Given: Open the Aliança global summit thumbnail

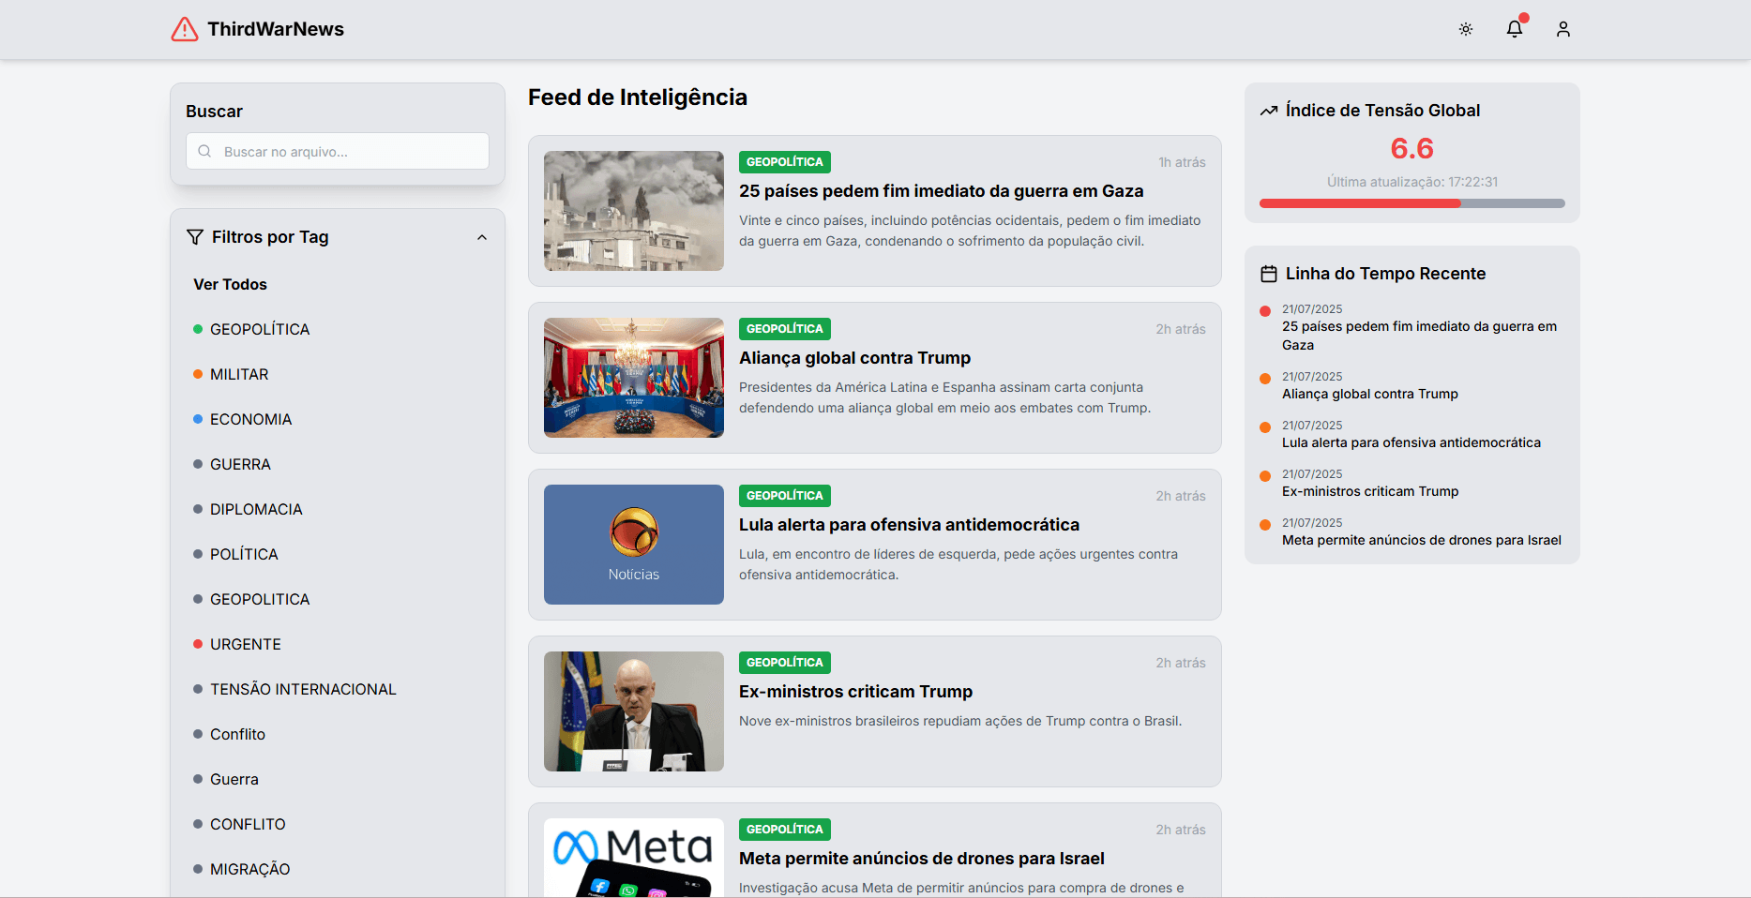Looking at the screenshot, I should point(634,378).
